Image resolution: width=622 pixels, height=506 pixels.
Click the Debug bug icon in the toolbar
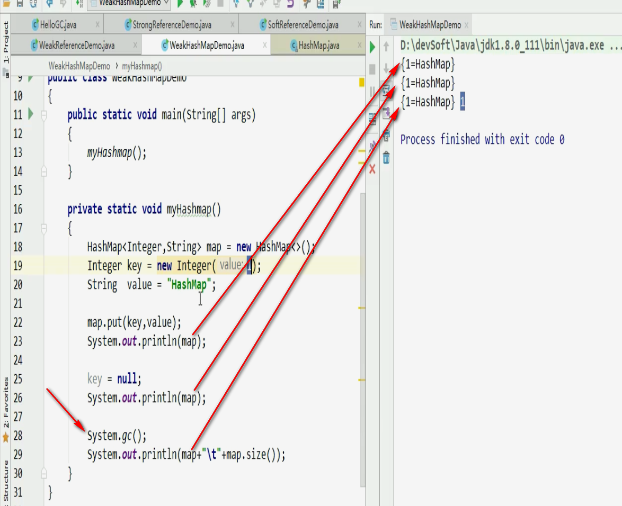click(x=193, y=4)
